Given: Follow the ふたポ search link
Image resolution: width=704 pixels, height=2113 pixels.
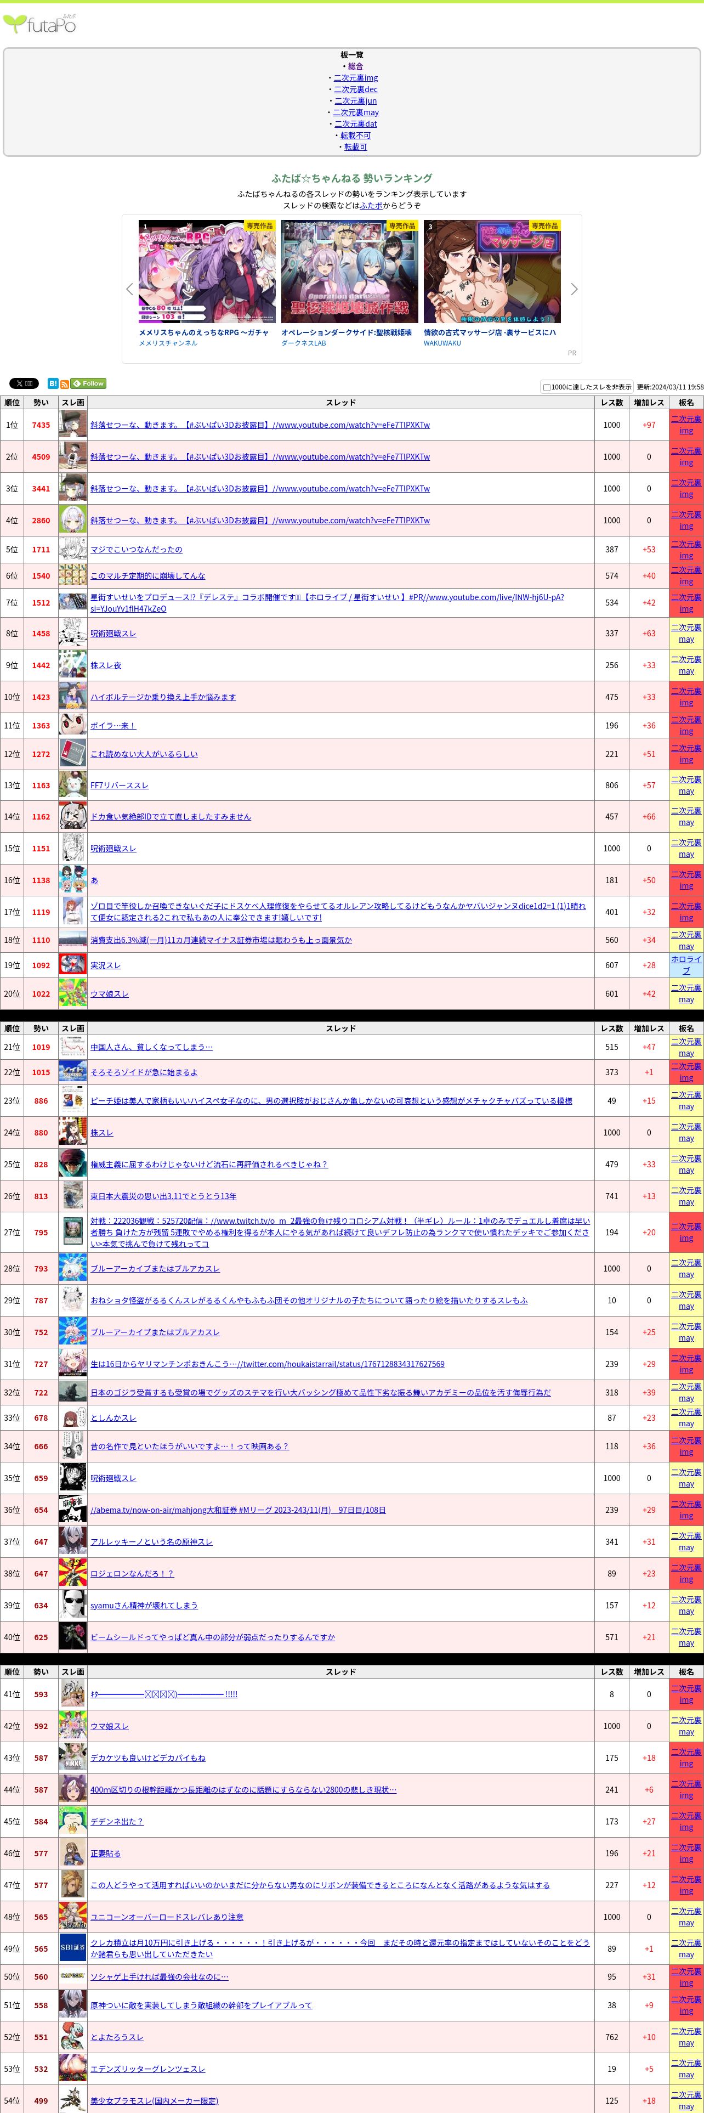Looking at the screenshot, I should click(371, 206).
